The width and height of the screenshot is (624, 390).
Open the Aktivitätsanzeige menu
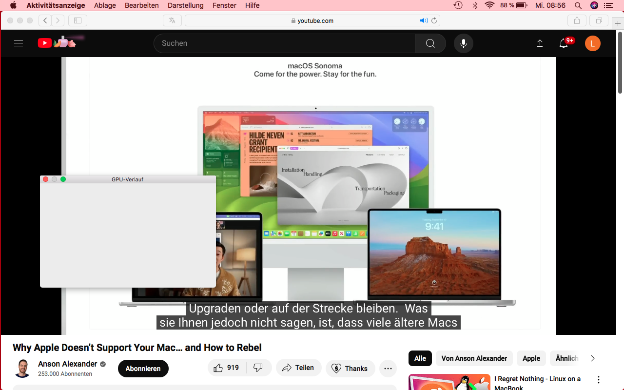click(x=56, y=5)
